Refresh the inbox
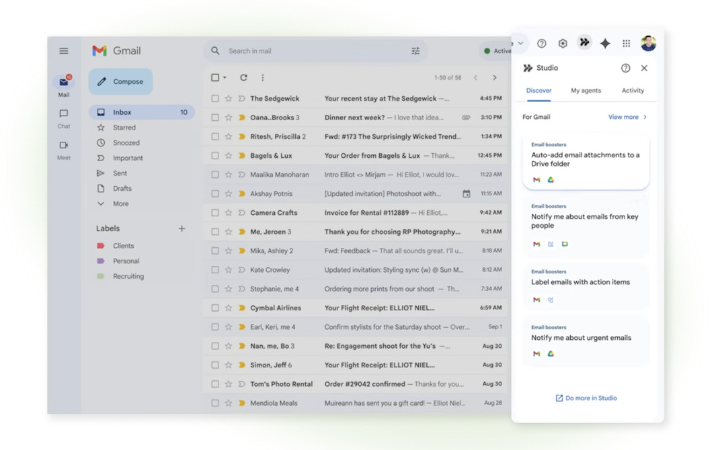The height and width of the screenshot is (450, 718). (243, 78)
